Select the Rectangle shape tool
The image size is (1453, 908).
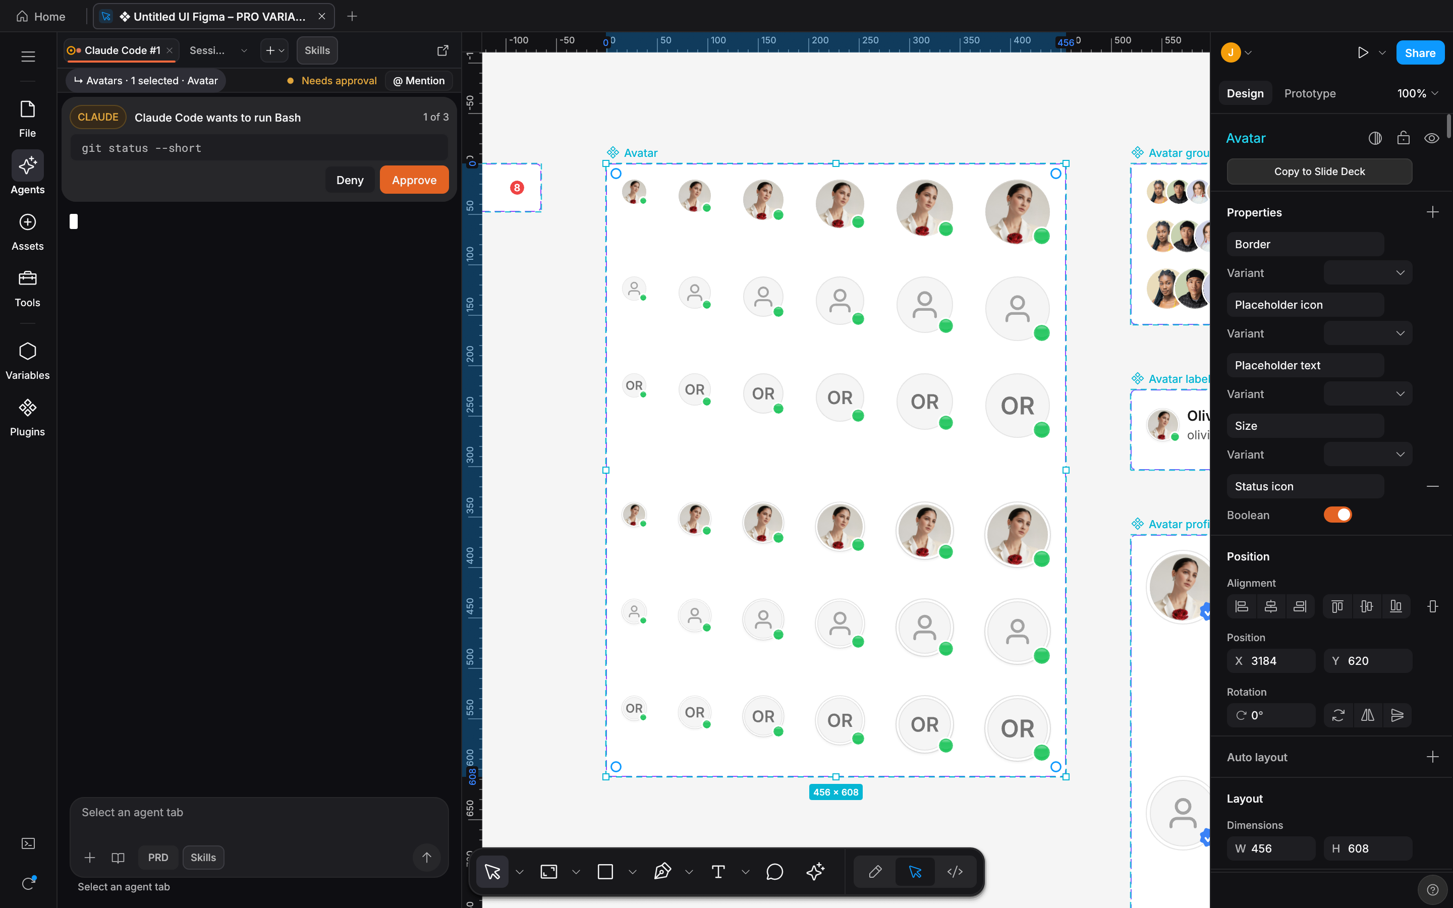[x=605, y=871]
